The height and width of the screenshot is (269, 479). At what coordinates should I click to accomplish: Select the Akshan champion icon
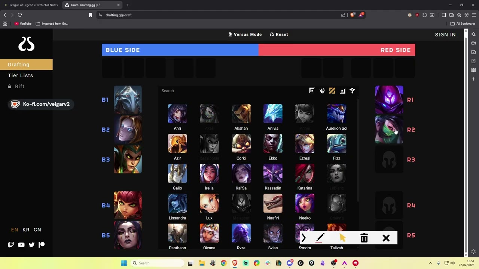click(x=241, y=114)
